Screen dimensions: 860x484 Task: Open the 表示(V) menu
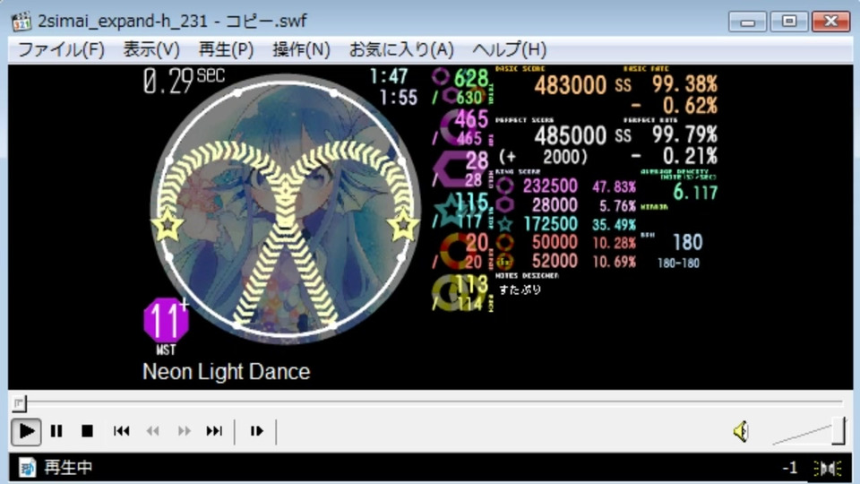pos(151,50)
